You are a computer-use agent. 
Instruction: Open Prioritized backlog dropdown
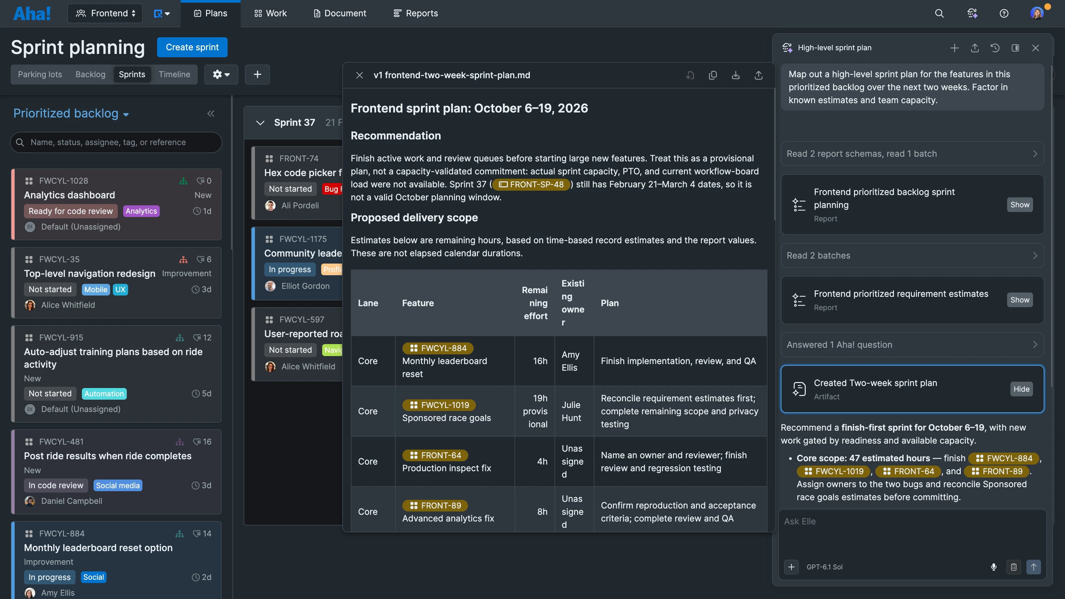(71, 113)
